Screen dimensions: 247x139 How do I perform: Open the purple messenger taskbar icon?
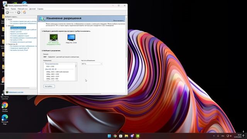(132, 136)
